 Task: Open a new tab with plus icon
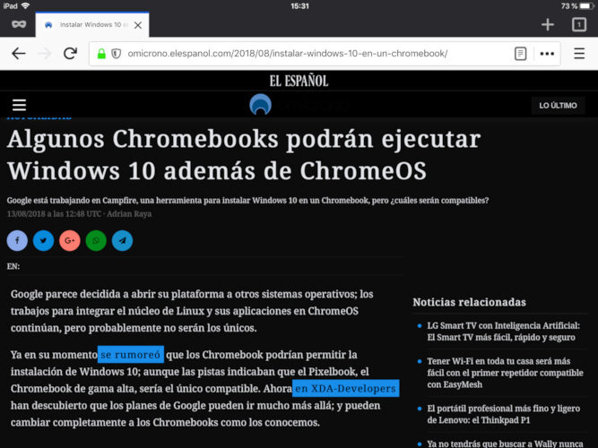tap(548, 25)
